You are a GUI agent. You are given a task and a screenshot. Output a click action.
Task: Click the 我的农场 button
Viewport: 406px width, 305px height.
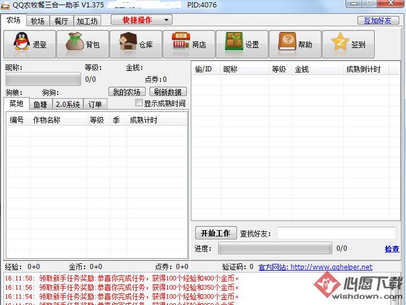(127, 91)
